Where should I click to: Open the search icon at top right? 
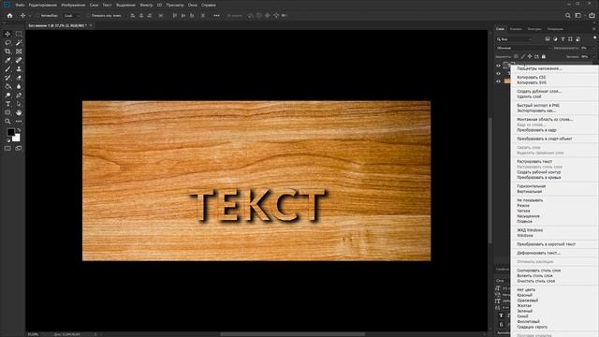(568, 16)
